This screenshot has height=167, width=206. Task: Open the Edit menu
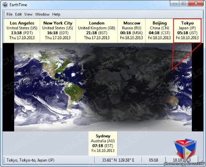(18, 14)
